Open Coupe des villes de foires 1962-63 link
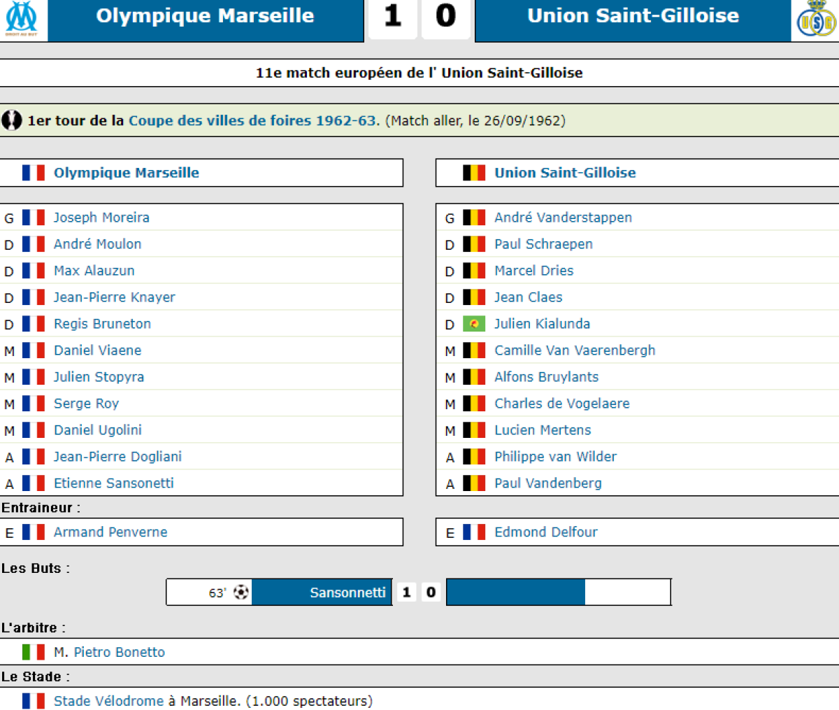This screenshot has width=839, height=710. (252, 120)
